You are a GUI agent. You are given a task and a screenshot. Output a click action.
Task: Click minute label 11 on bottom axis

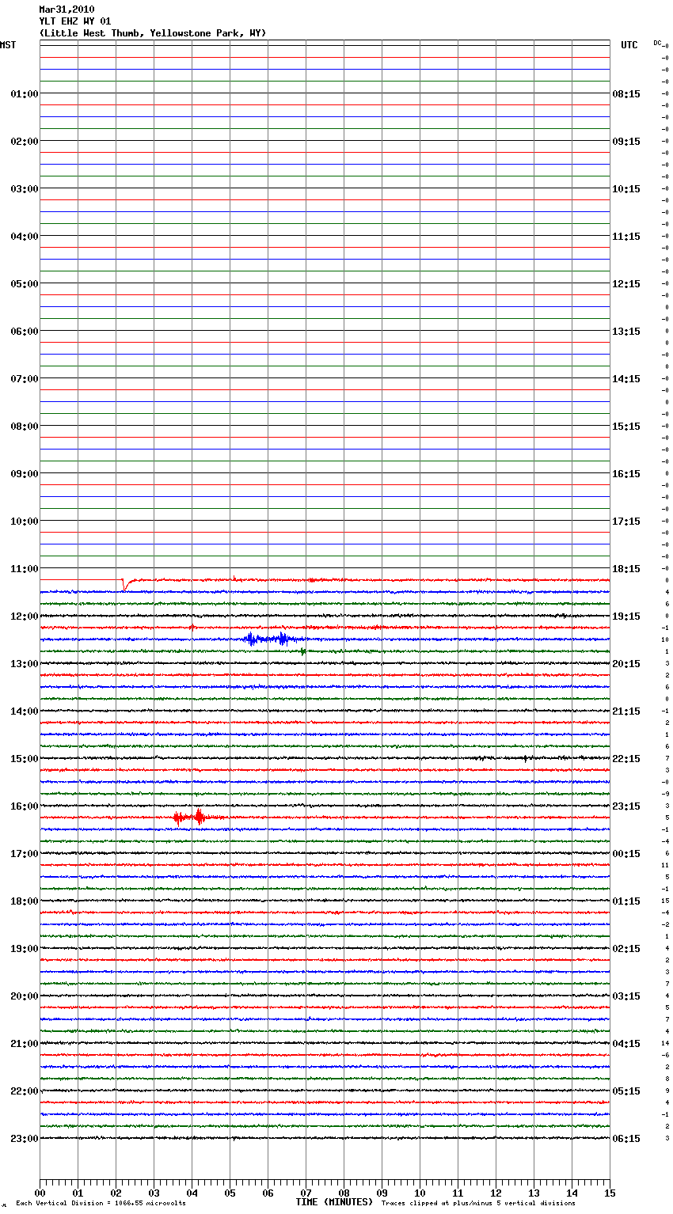458,1193
